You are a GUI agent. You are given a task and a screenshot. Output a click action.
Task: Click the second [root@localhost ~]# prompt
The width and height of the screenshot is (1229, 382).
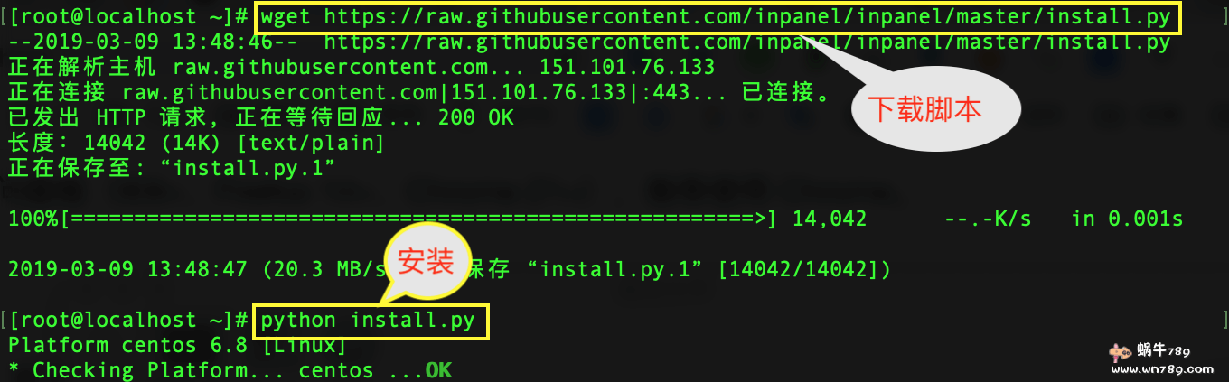pyautogui.click(x=127, y=321)
